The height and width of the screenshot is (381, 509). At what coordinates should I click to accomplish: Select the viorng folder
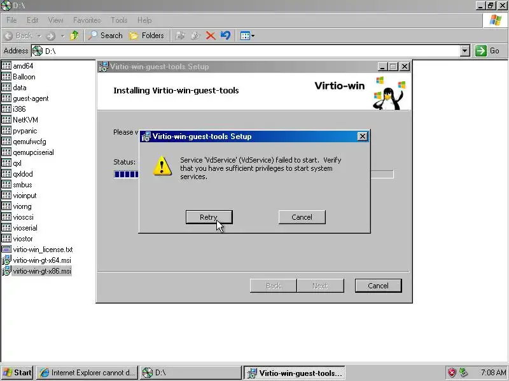pyautogui.click(x=17, y=206)
